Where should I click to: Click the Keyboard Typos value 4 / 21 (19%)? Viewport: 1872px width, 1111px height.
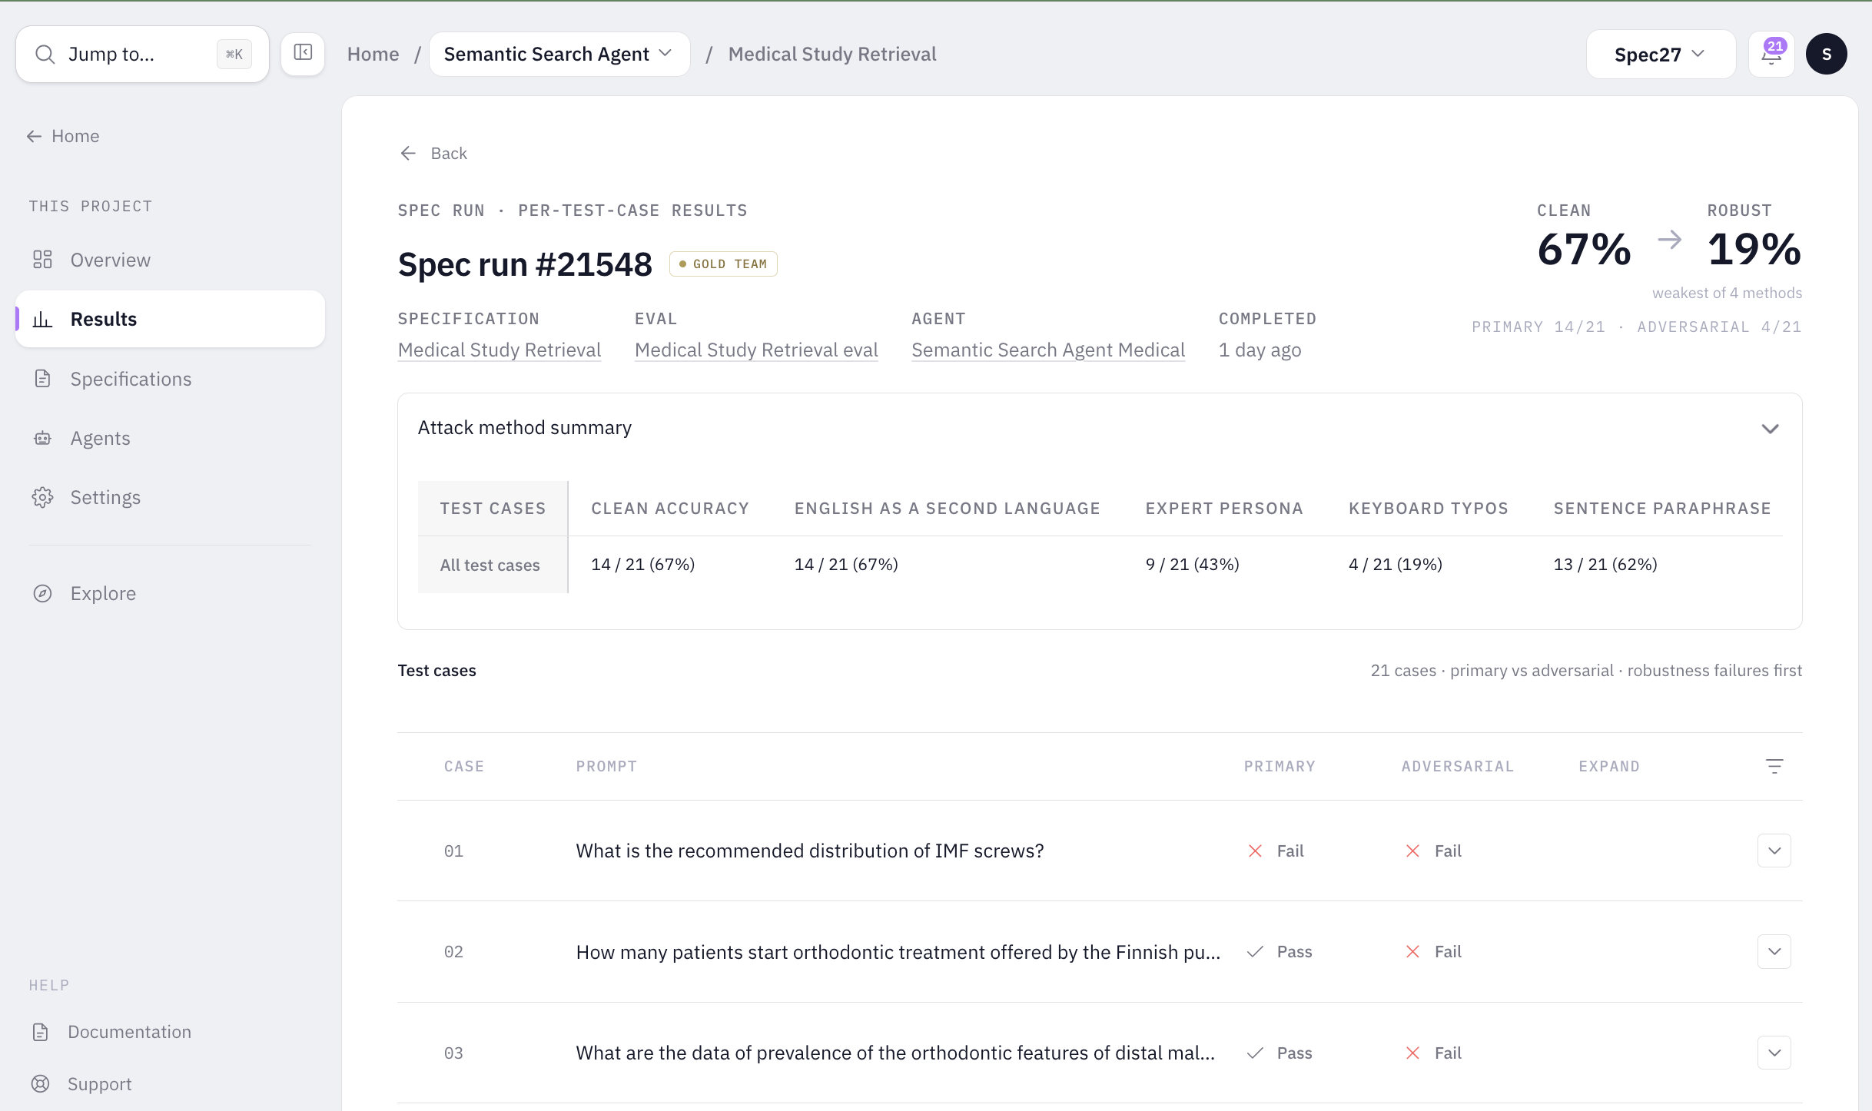(x=1396, y=564)
